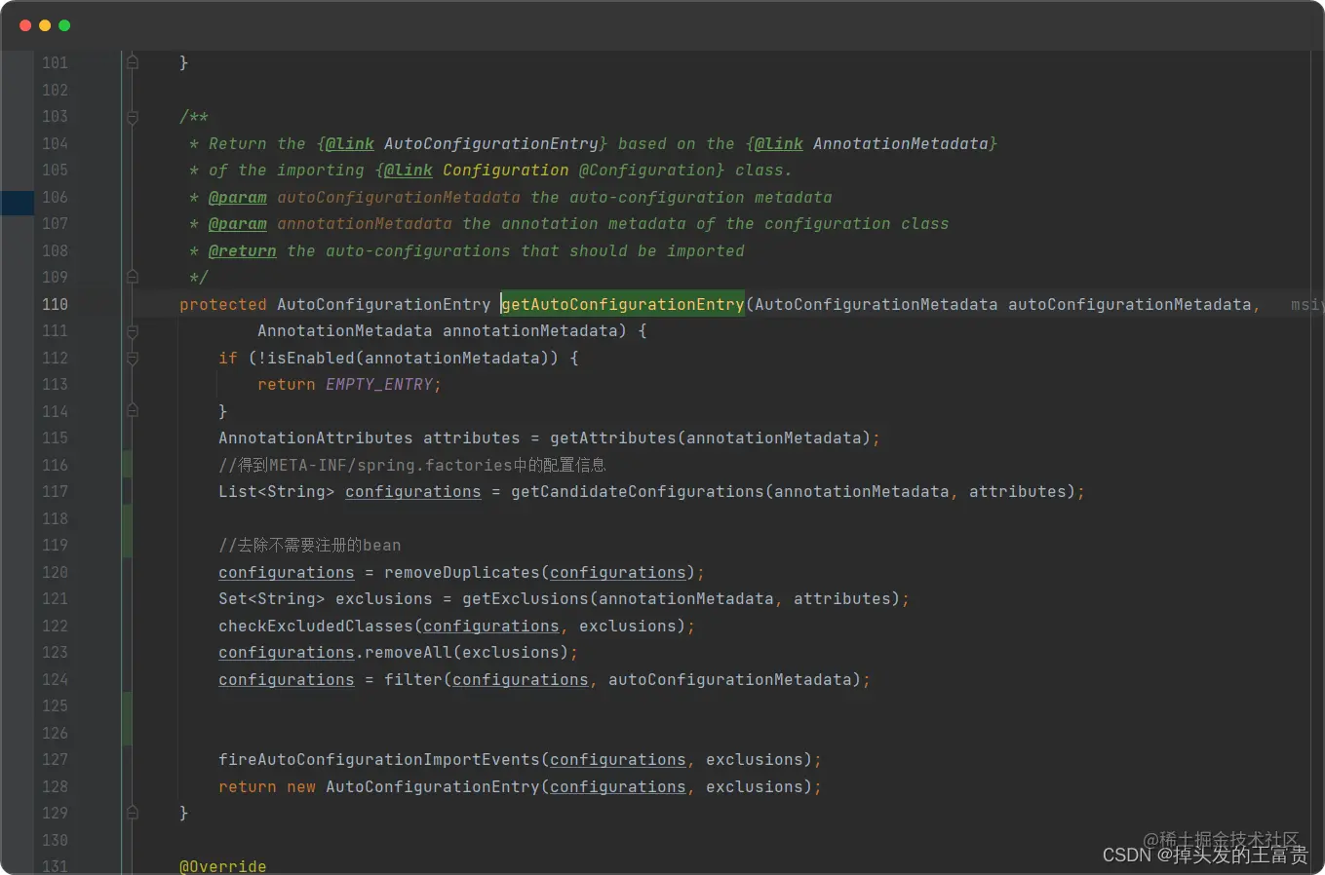Click the yellow minimize window button
The width and height of the screenshot is (1325, 875).
45,25
